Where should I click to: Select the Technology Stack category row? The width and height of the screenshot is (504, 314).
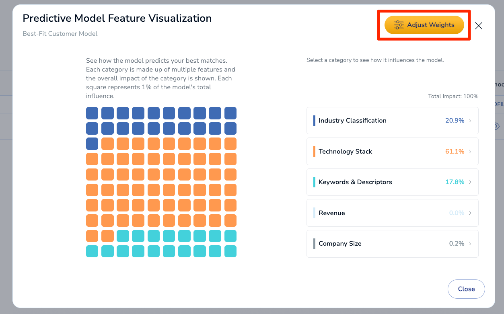pyautogui.click(x=393, y=152)
